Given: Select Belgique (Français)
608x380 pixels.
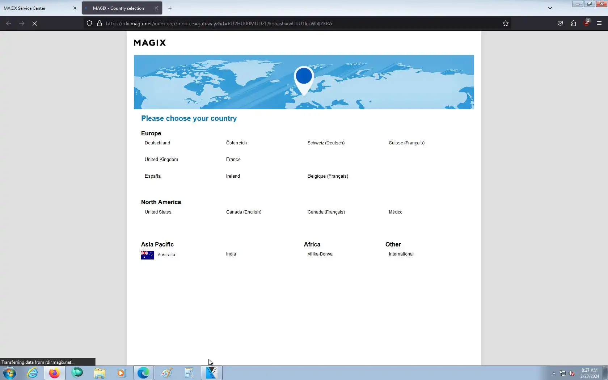Looking at the screenshot, I should (x=328, y=176).
